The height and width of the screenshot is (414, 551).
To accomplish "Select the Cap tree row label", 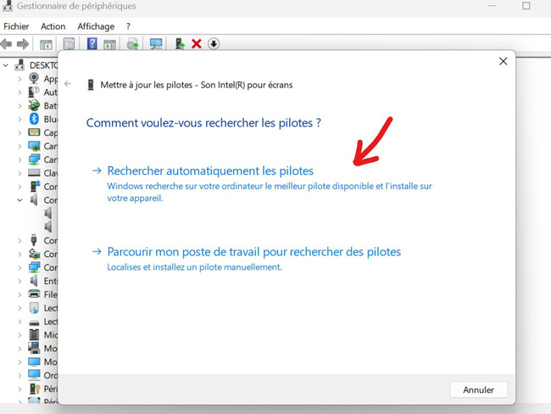I will click(51, 132).
